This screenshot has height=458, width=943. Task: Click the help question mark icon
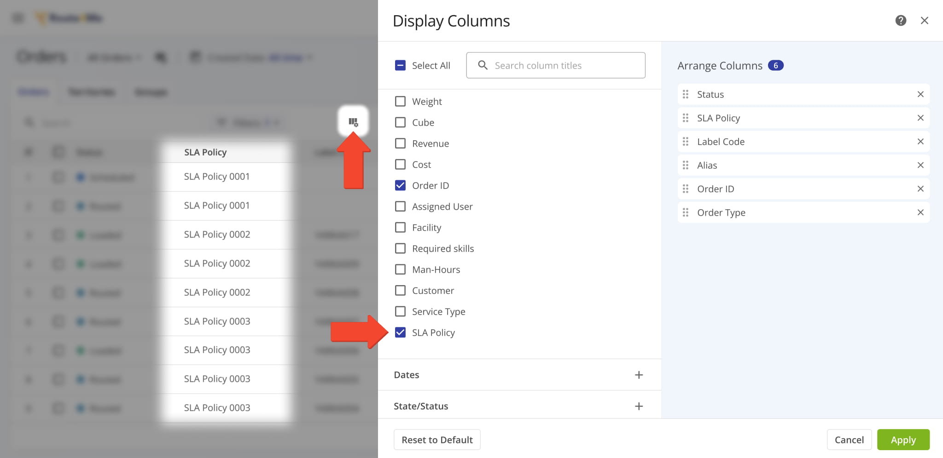901,21
